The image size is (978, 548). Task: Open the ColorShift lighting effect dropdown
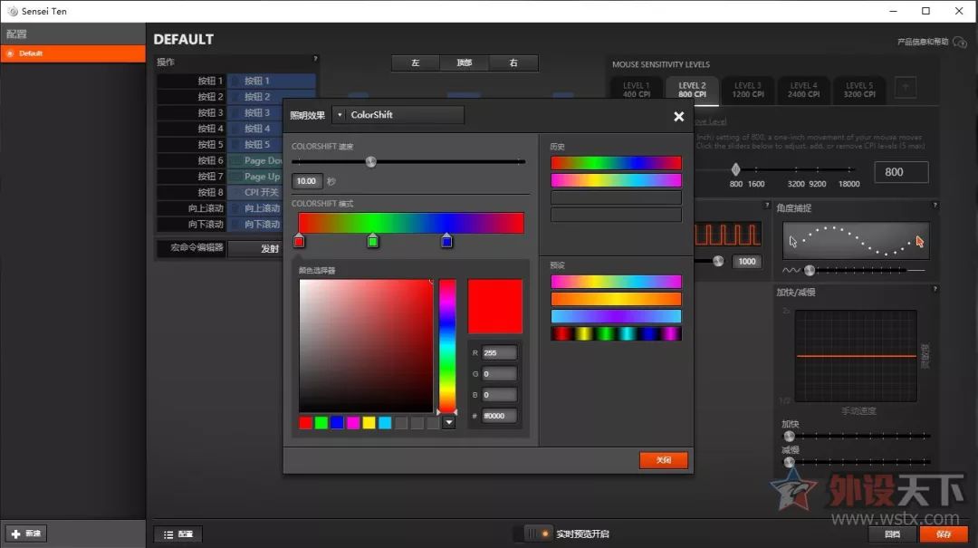click(398, 115)
